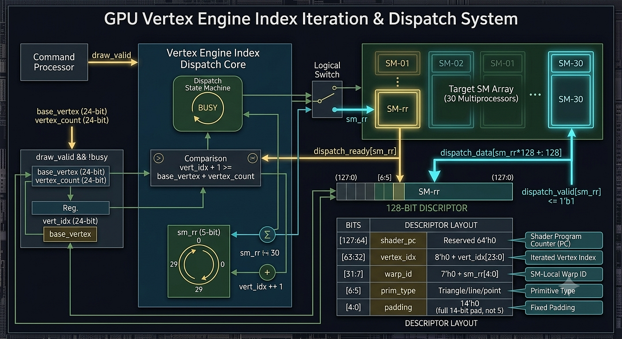
Task: Click the draw_valid signal label
Action: click(111, 55)
